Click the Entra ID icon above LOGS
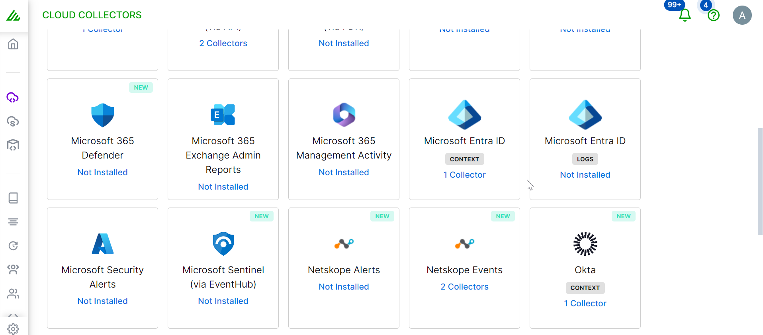The height and width of the screenshot is (335, 763). 585,115
